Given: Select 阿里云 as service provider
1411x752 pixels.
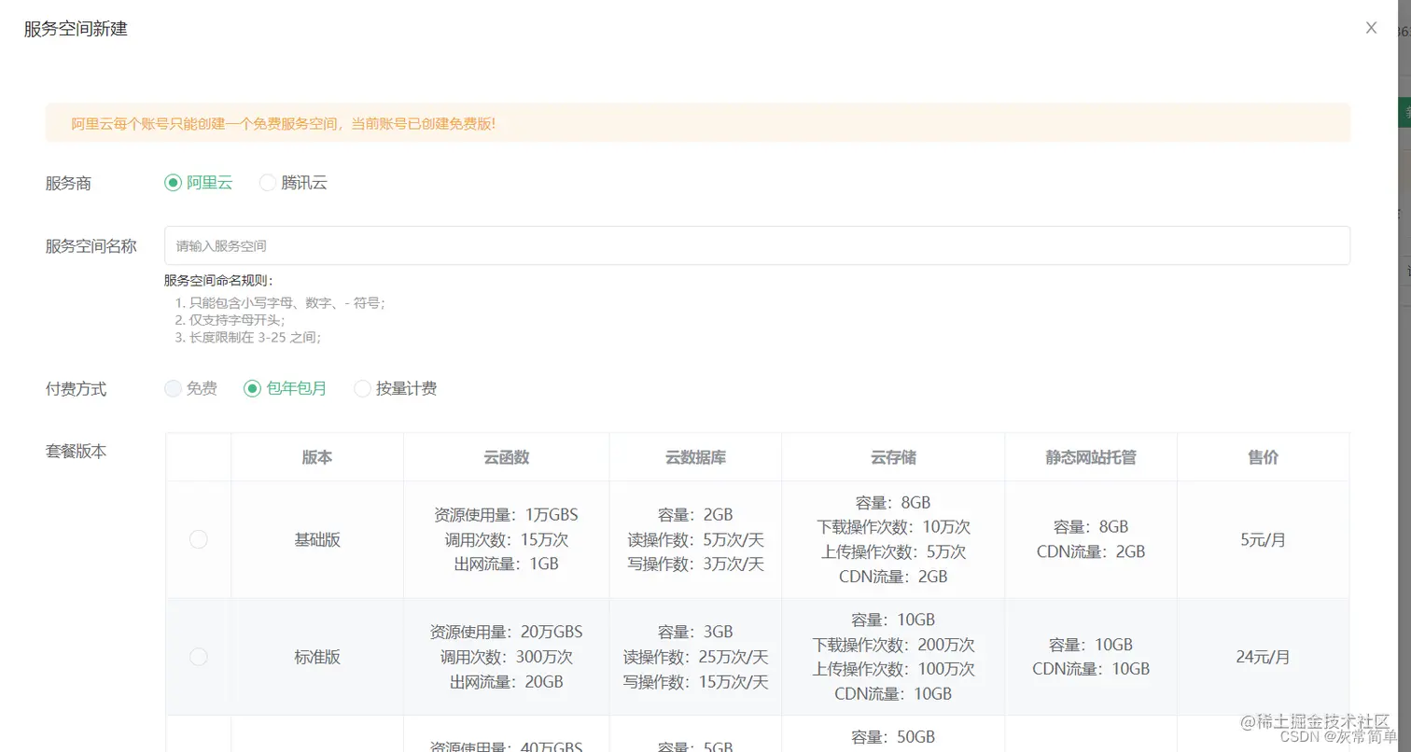Looking at the screenshot, I should [198, 183].
